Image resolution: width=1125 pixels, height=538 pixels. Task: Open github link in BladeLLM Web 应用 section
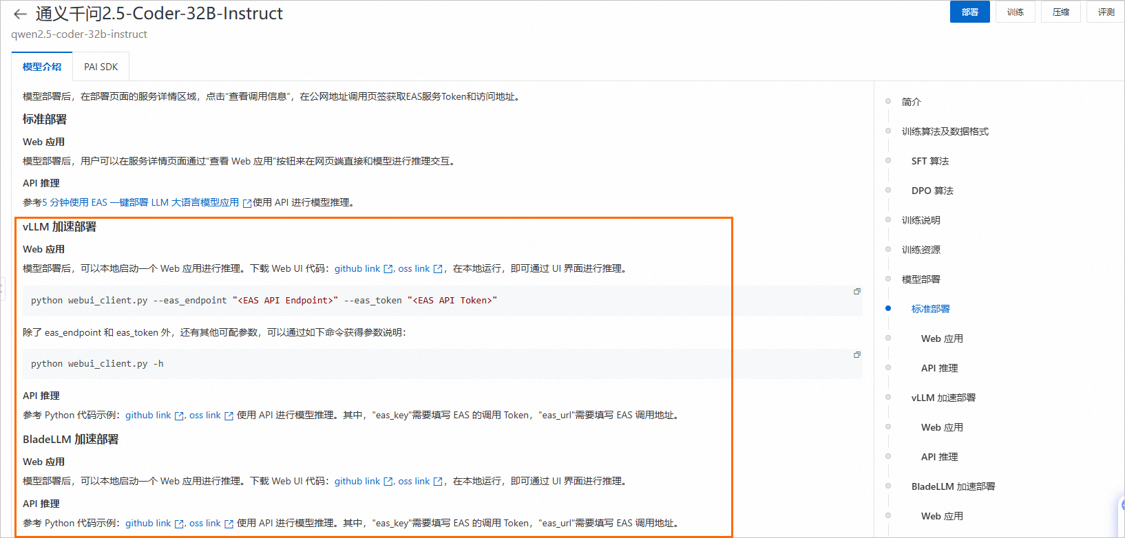tap(364, 481)
